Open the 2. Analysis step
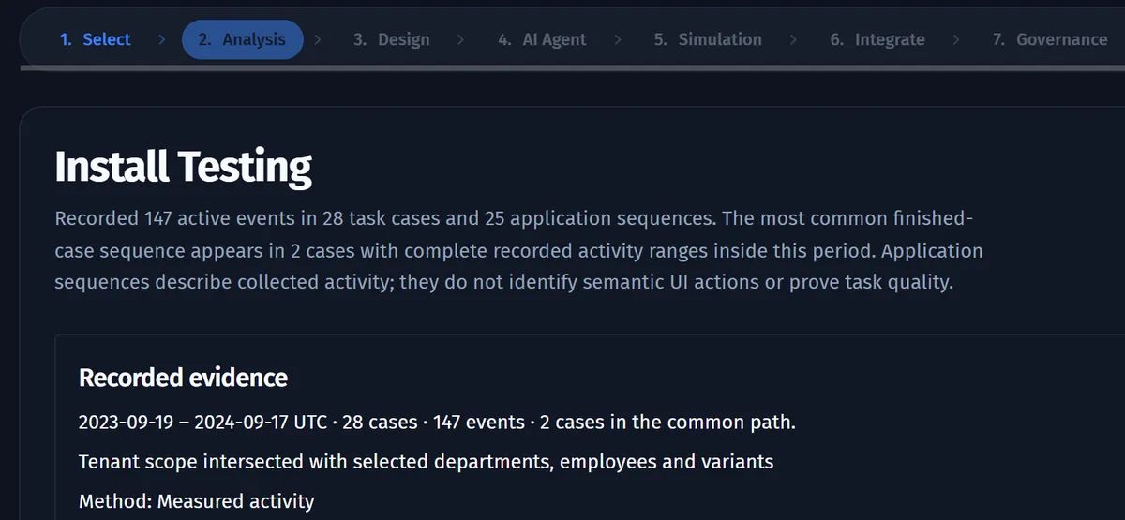Screen dimensions: 1125x520 tap(243, 39)
